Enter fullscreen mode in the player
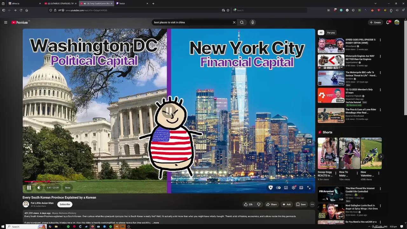 tap(309, 188)
